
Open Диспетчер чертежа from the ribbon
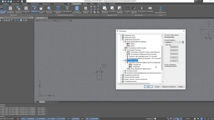[x=49, y=10]
